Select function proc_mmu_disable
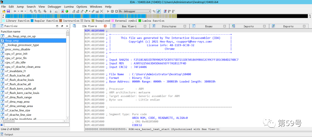The width and height of the screenshot is (312, 137). click(18, 49)
